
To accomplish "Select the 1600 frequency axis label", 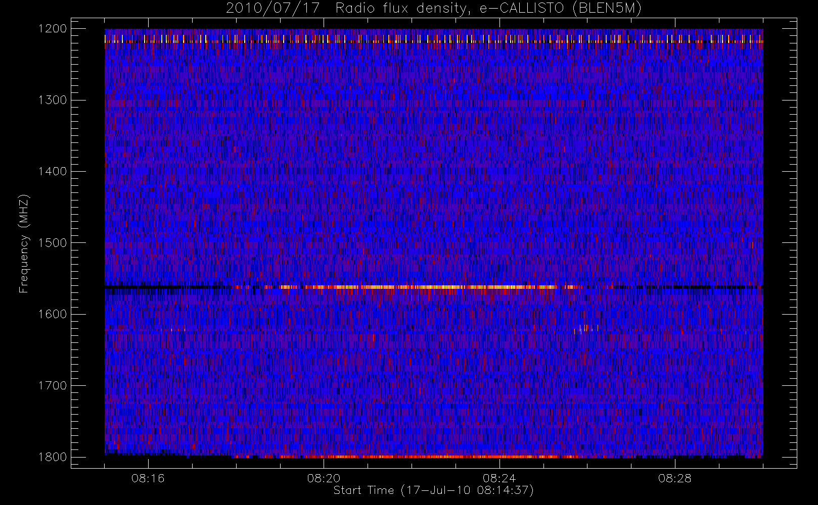I will (x=53, y=314).
